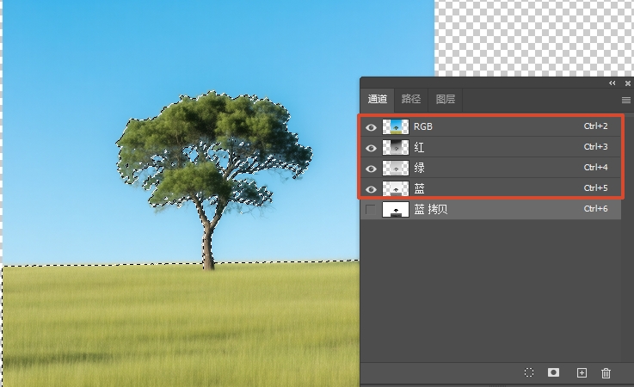634x387 pixels.
Task: Open the Channels panel options menu
Action: [x=625, y=100]
